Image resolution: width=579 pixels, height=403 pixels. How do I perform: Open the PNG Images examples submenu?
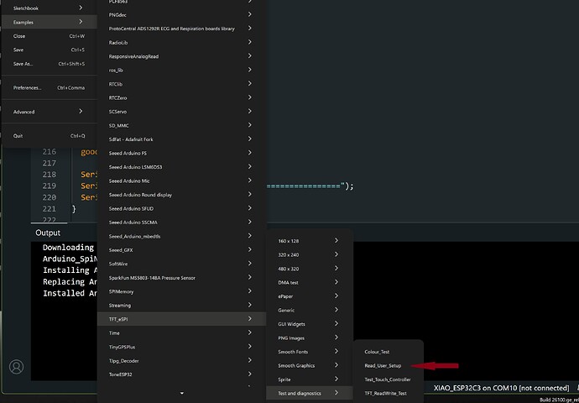point(310,338)
